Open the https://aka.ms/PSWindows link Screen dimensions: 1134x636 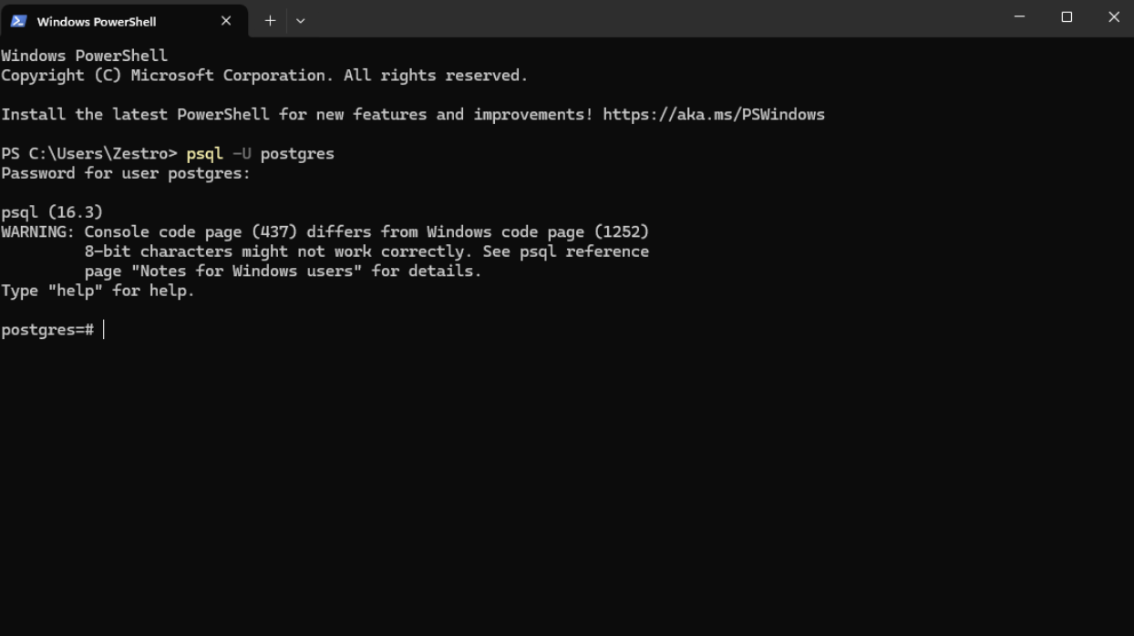714,115
